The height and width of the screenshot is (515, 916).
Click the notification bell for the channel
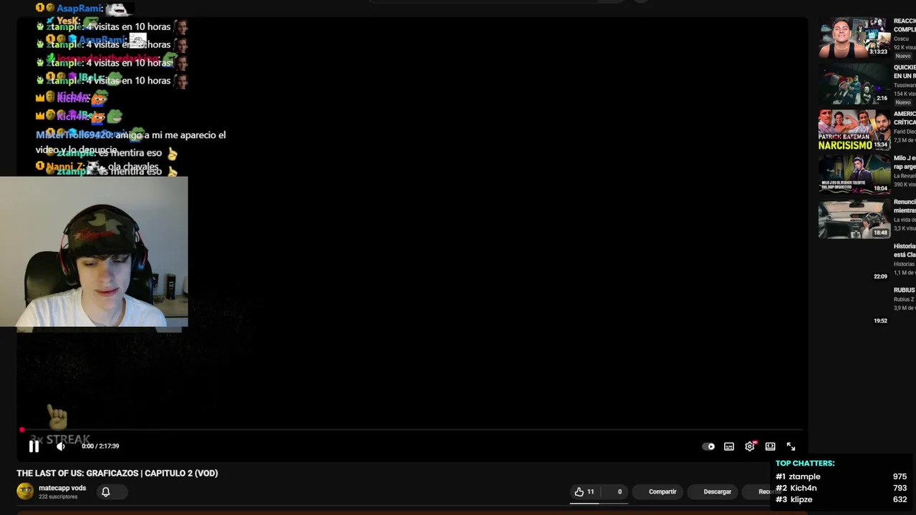click(105, 491)
